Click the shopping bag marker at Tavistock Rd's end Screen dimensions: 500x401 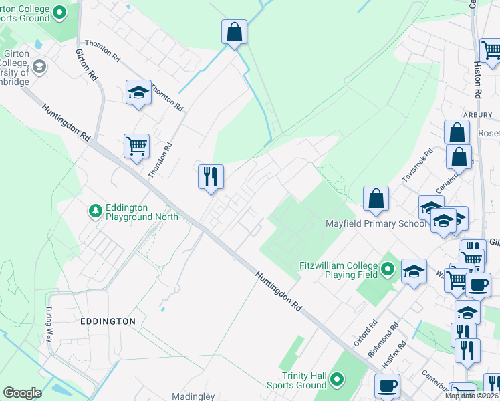[x=459, y=158]
